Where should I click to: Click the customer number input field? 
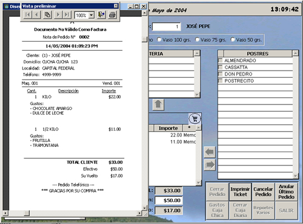(167, 27)
